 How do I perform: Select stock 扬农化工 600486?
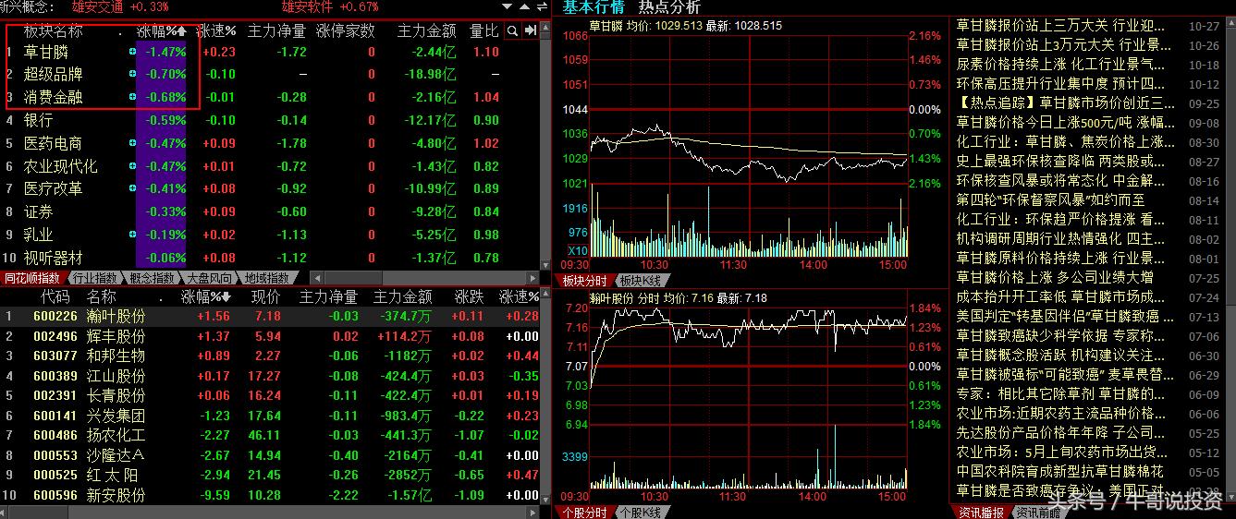(270, 435)
